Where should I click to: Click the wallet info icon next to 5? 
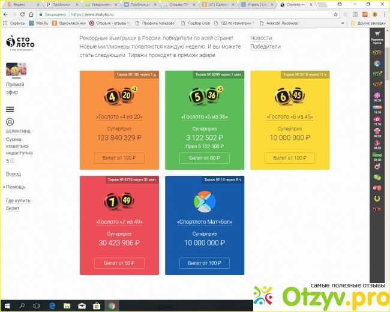click(12, 161)
